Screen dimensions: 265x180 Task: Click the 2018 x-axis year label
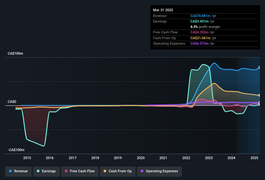[95, 158]
